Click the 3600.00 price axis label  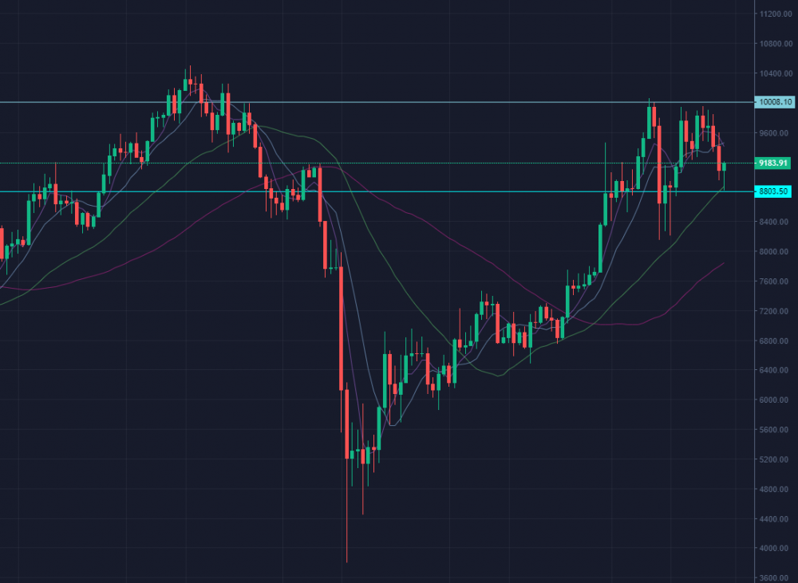click(775, 578)
